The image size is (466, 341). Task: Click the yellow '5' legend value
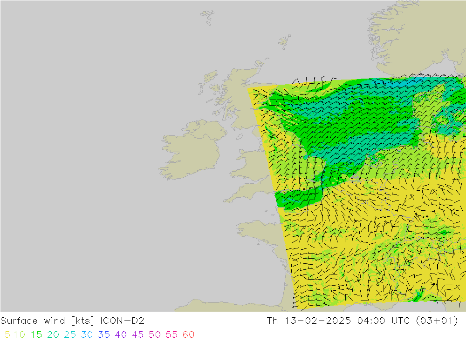tap(7, 334)
